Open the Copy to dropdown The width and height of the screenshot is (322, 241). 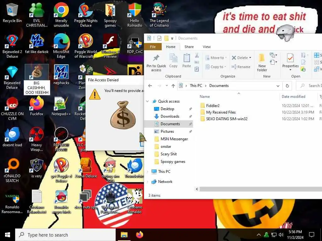(216, 67)
